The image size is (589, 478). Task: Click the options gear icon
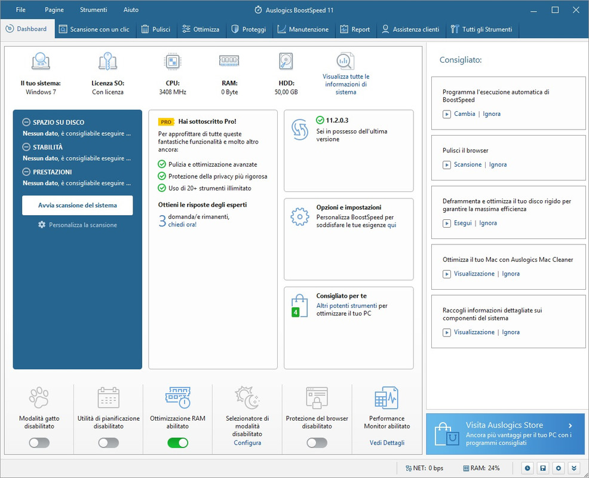pos(300,216)
